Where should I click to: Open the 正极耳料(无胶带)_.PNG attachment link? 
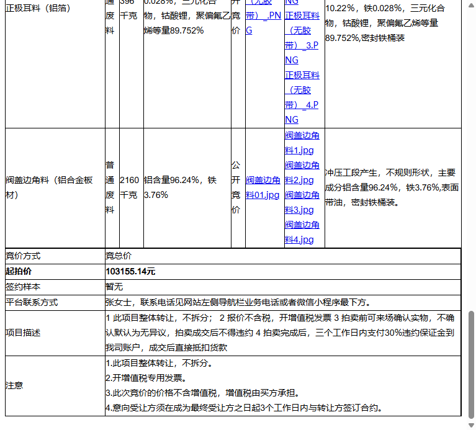(x=263, y=16)
